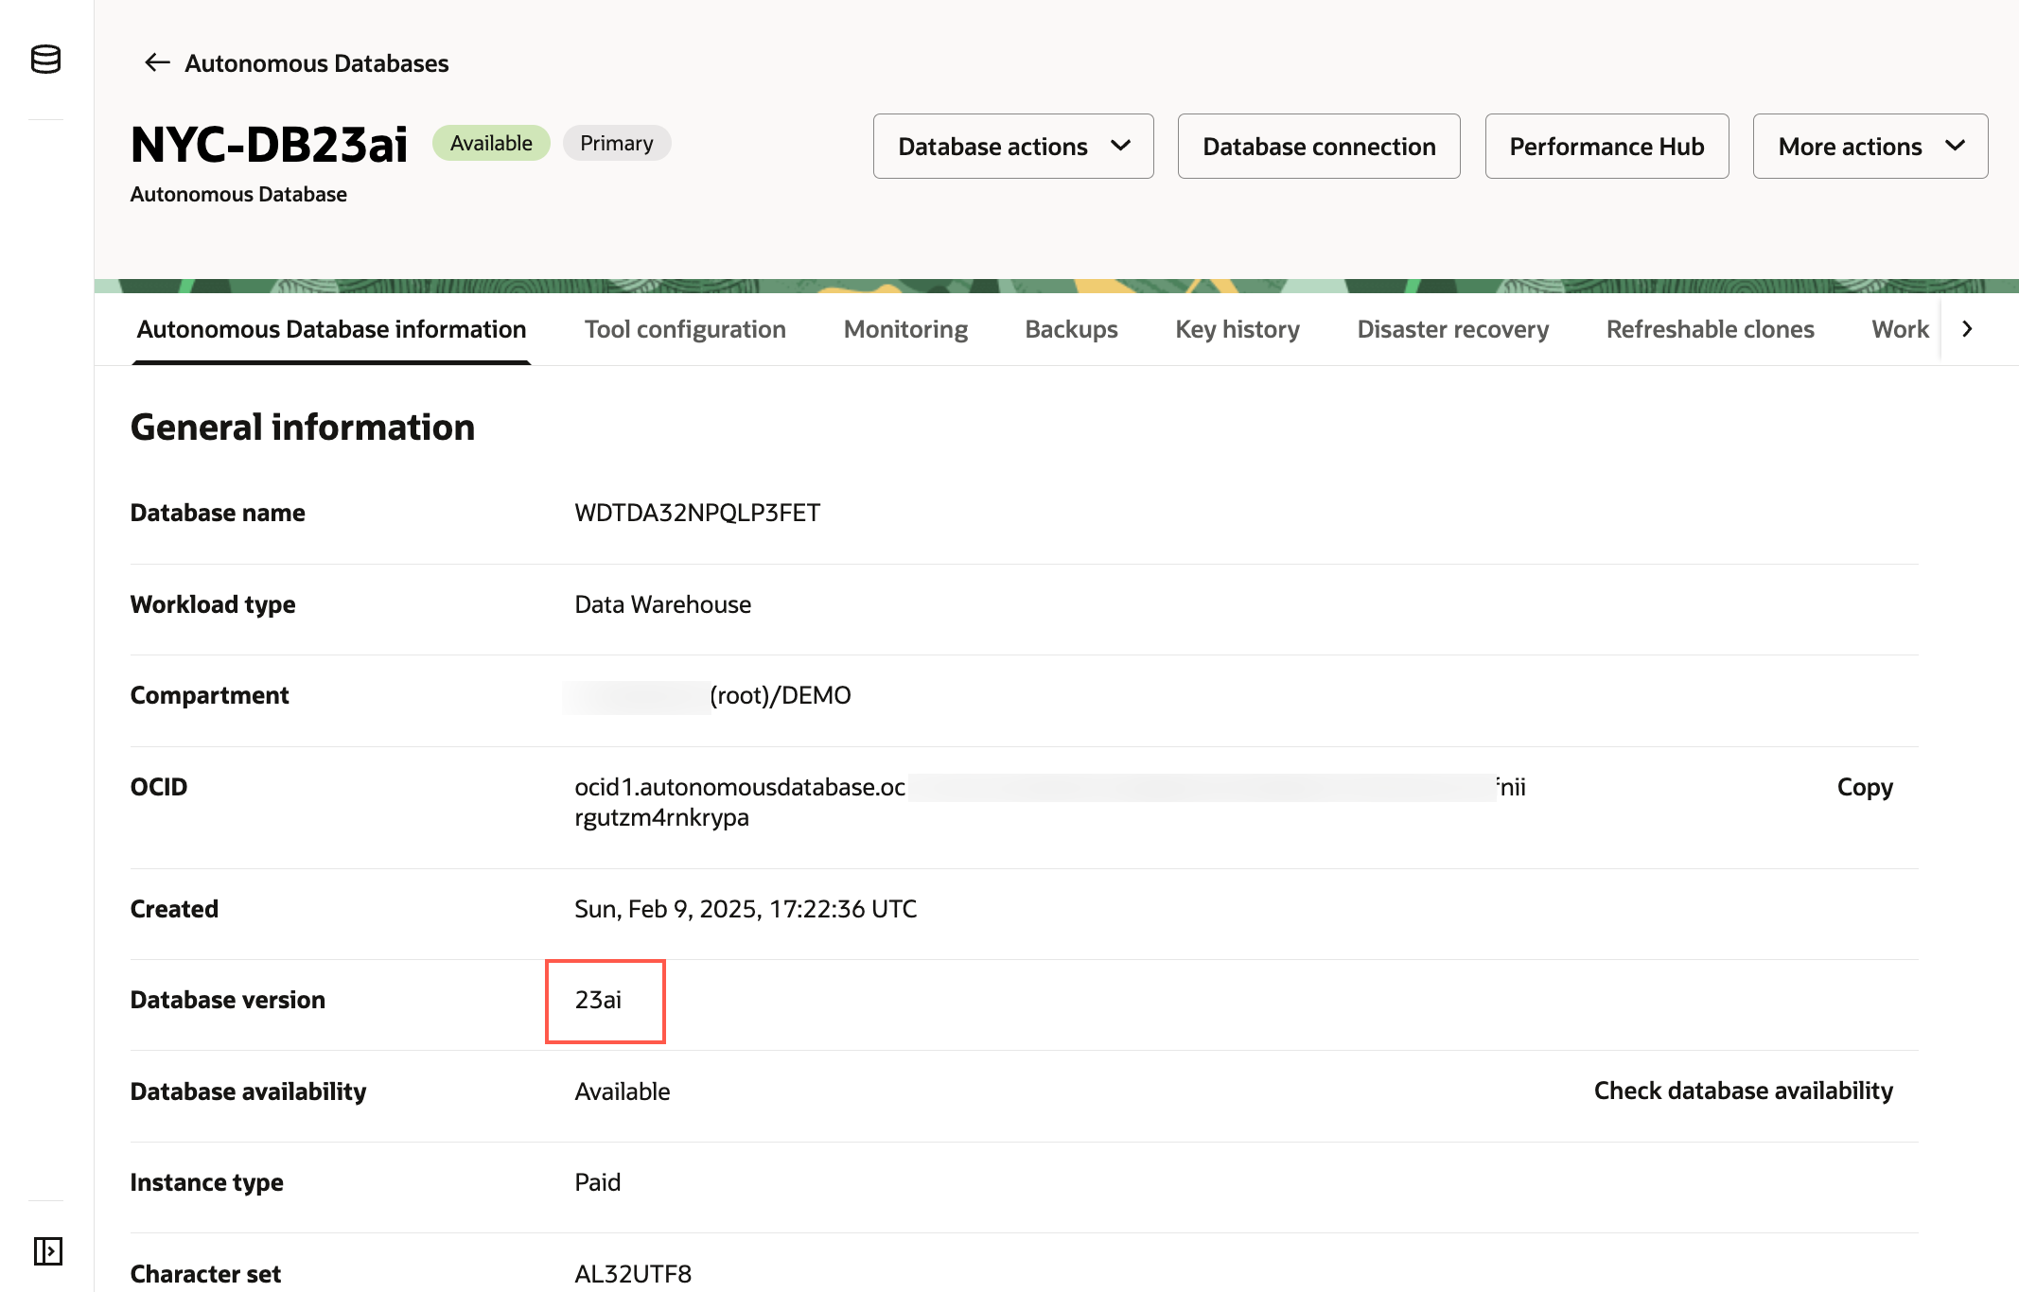Viewport: 2019px width, 1292px height.
Task: Click the NYC-DB23ai title heading
Action: point(269,144)
